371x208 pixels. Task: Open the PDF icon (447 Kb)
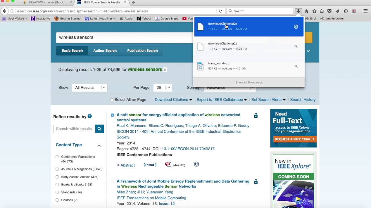tap(168, 164)
